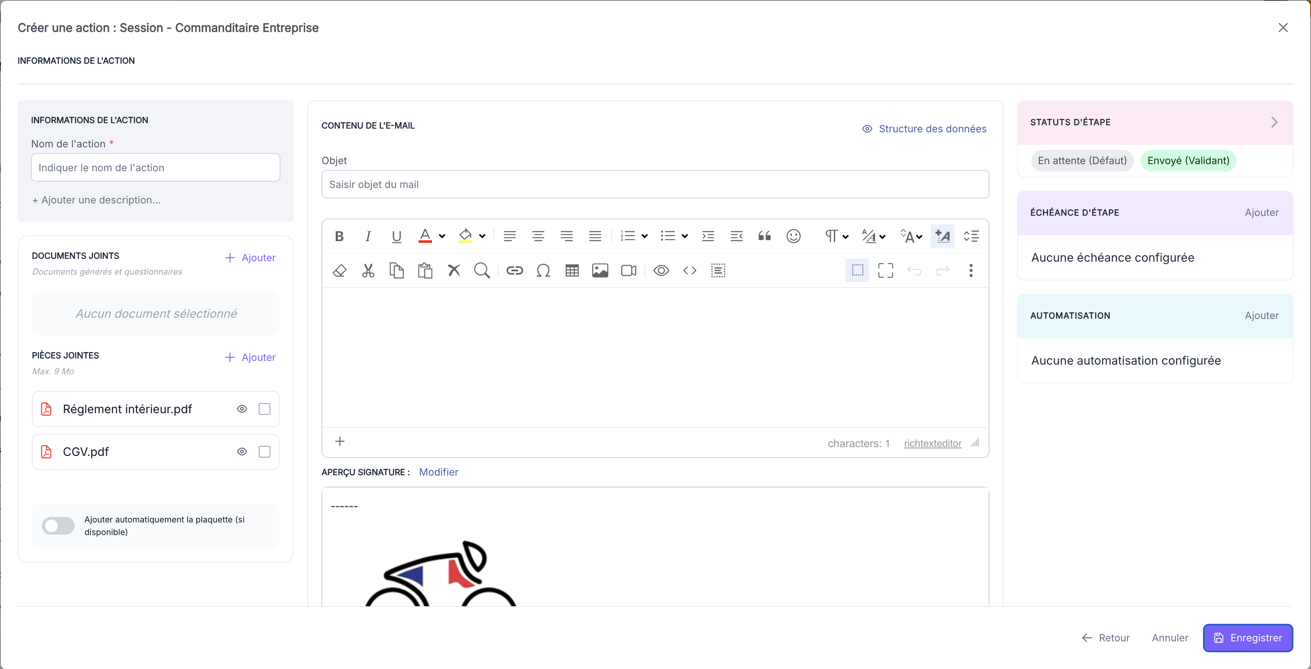This screenshot has height=669, width=1311.
Task: Insert a hyperlink
Action: click(514, 270)
